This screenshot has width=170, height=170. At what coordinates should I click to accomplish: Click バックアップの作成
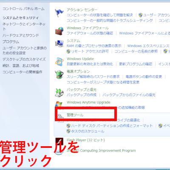point(82,95)
